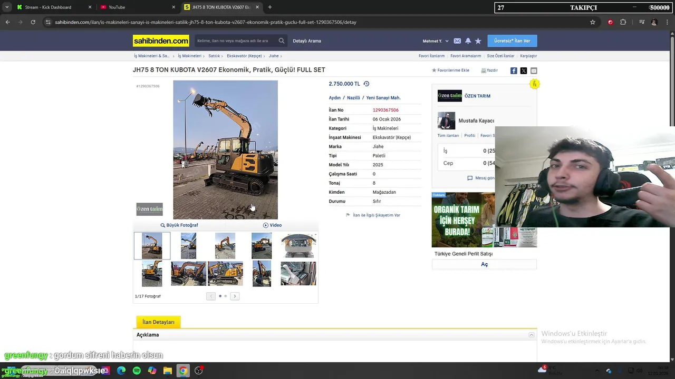Add listing with Favorilerime Ekle
This screenshot has width=675, height=379.
click(450, 71)
